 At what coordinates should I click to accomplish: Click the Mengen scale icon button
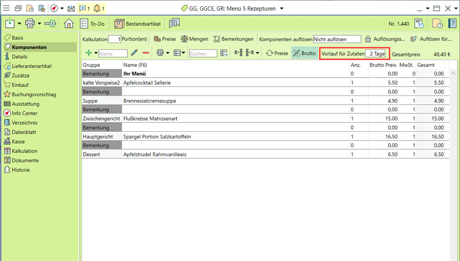click(195, 39)
